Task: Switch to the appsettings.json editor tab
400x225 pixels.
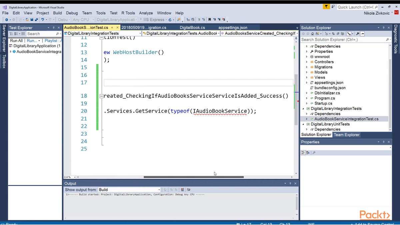Action: click(233, 28)
